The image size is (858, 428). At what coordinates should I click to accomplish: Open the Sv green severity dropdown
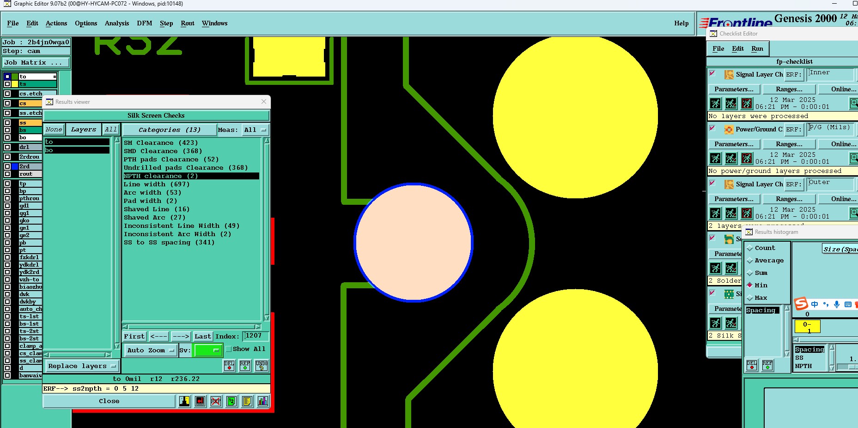click(208, 351)
